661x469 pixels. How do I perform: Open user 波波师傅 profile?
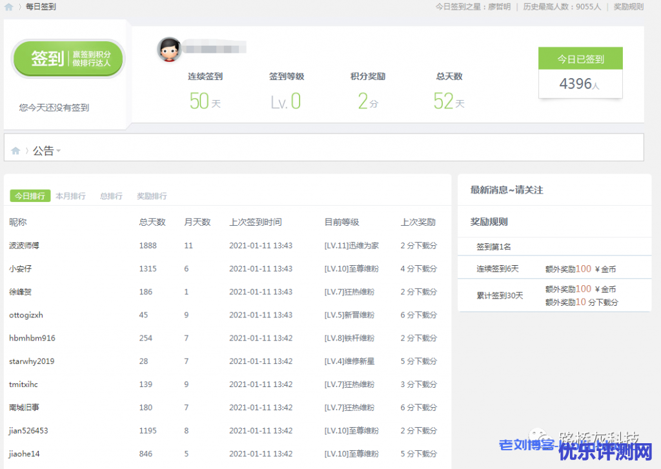pyautogui.click(x=25, y=246)
